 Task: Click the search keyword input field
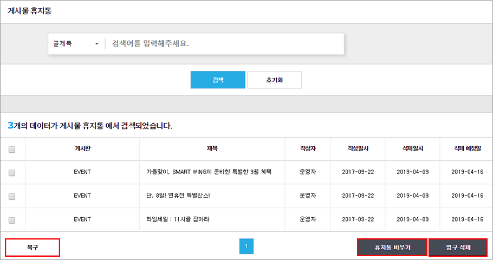point(224,44)
